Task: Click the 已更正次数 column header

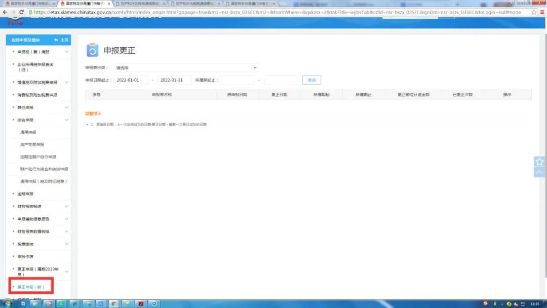Action: coord(462,95)
